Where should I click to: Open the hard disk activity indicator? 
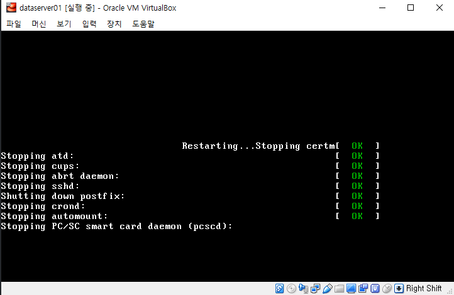coord(279,288)
